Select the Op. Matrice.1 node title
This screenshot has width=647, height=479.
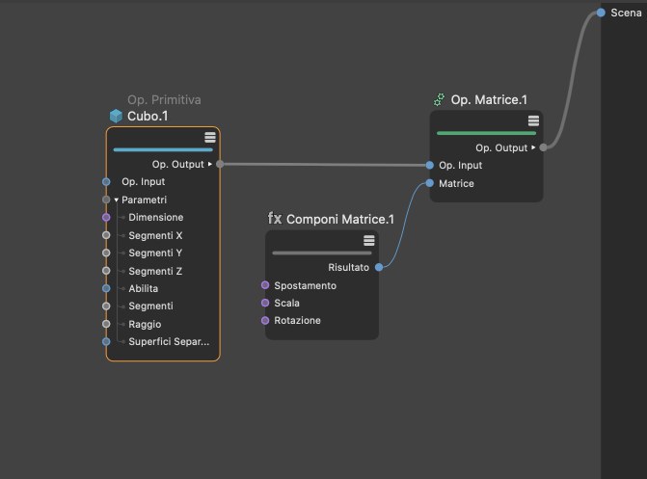[x=489, y=100]
